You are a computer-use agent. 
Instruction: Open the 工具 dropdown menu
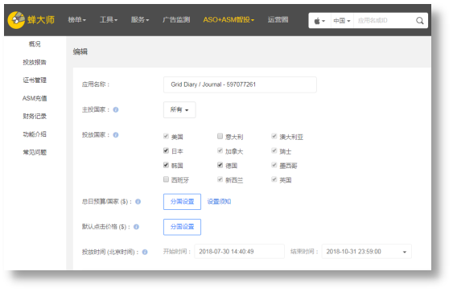109,19
